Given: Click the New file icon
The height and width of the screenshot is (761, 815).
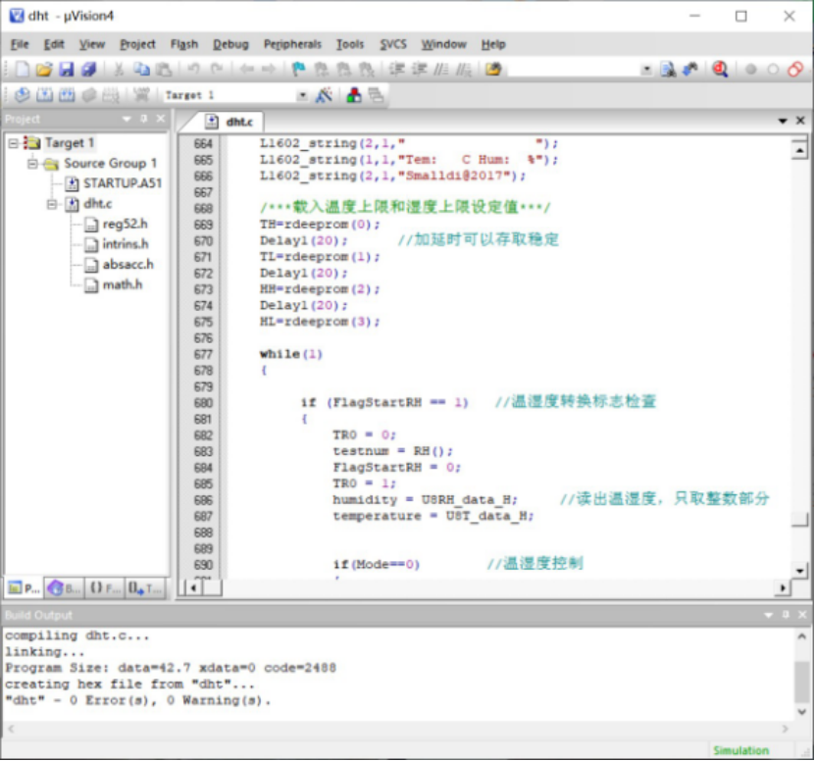Looking at the screenshot, I should coord(22,69).
